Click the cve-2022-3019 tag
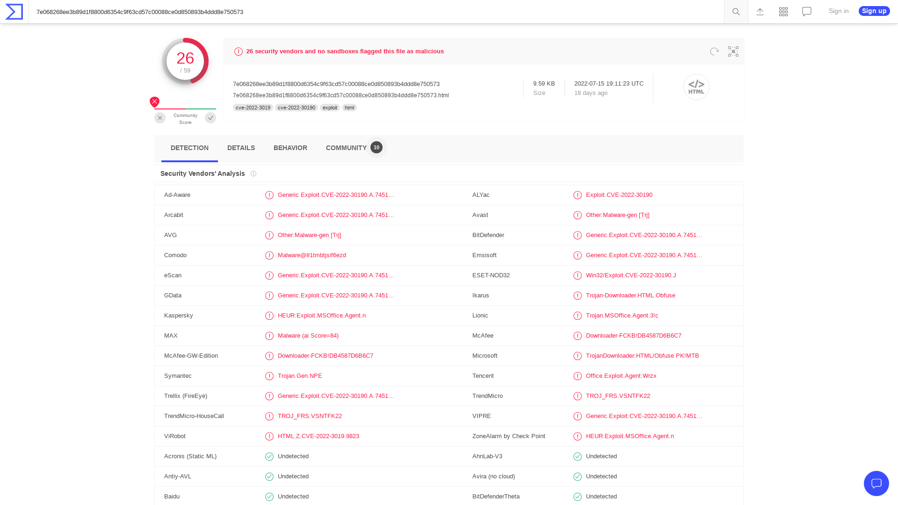898x505 pixels. pos(253,108)
